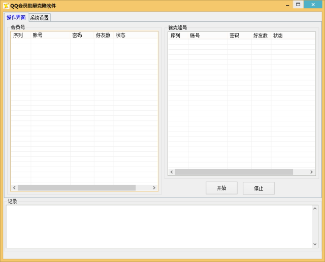Click horizontal scrollbar thumb in 会员号 list

[x=77, y=187]
